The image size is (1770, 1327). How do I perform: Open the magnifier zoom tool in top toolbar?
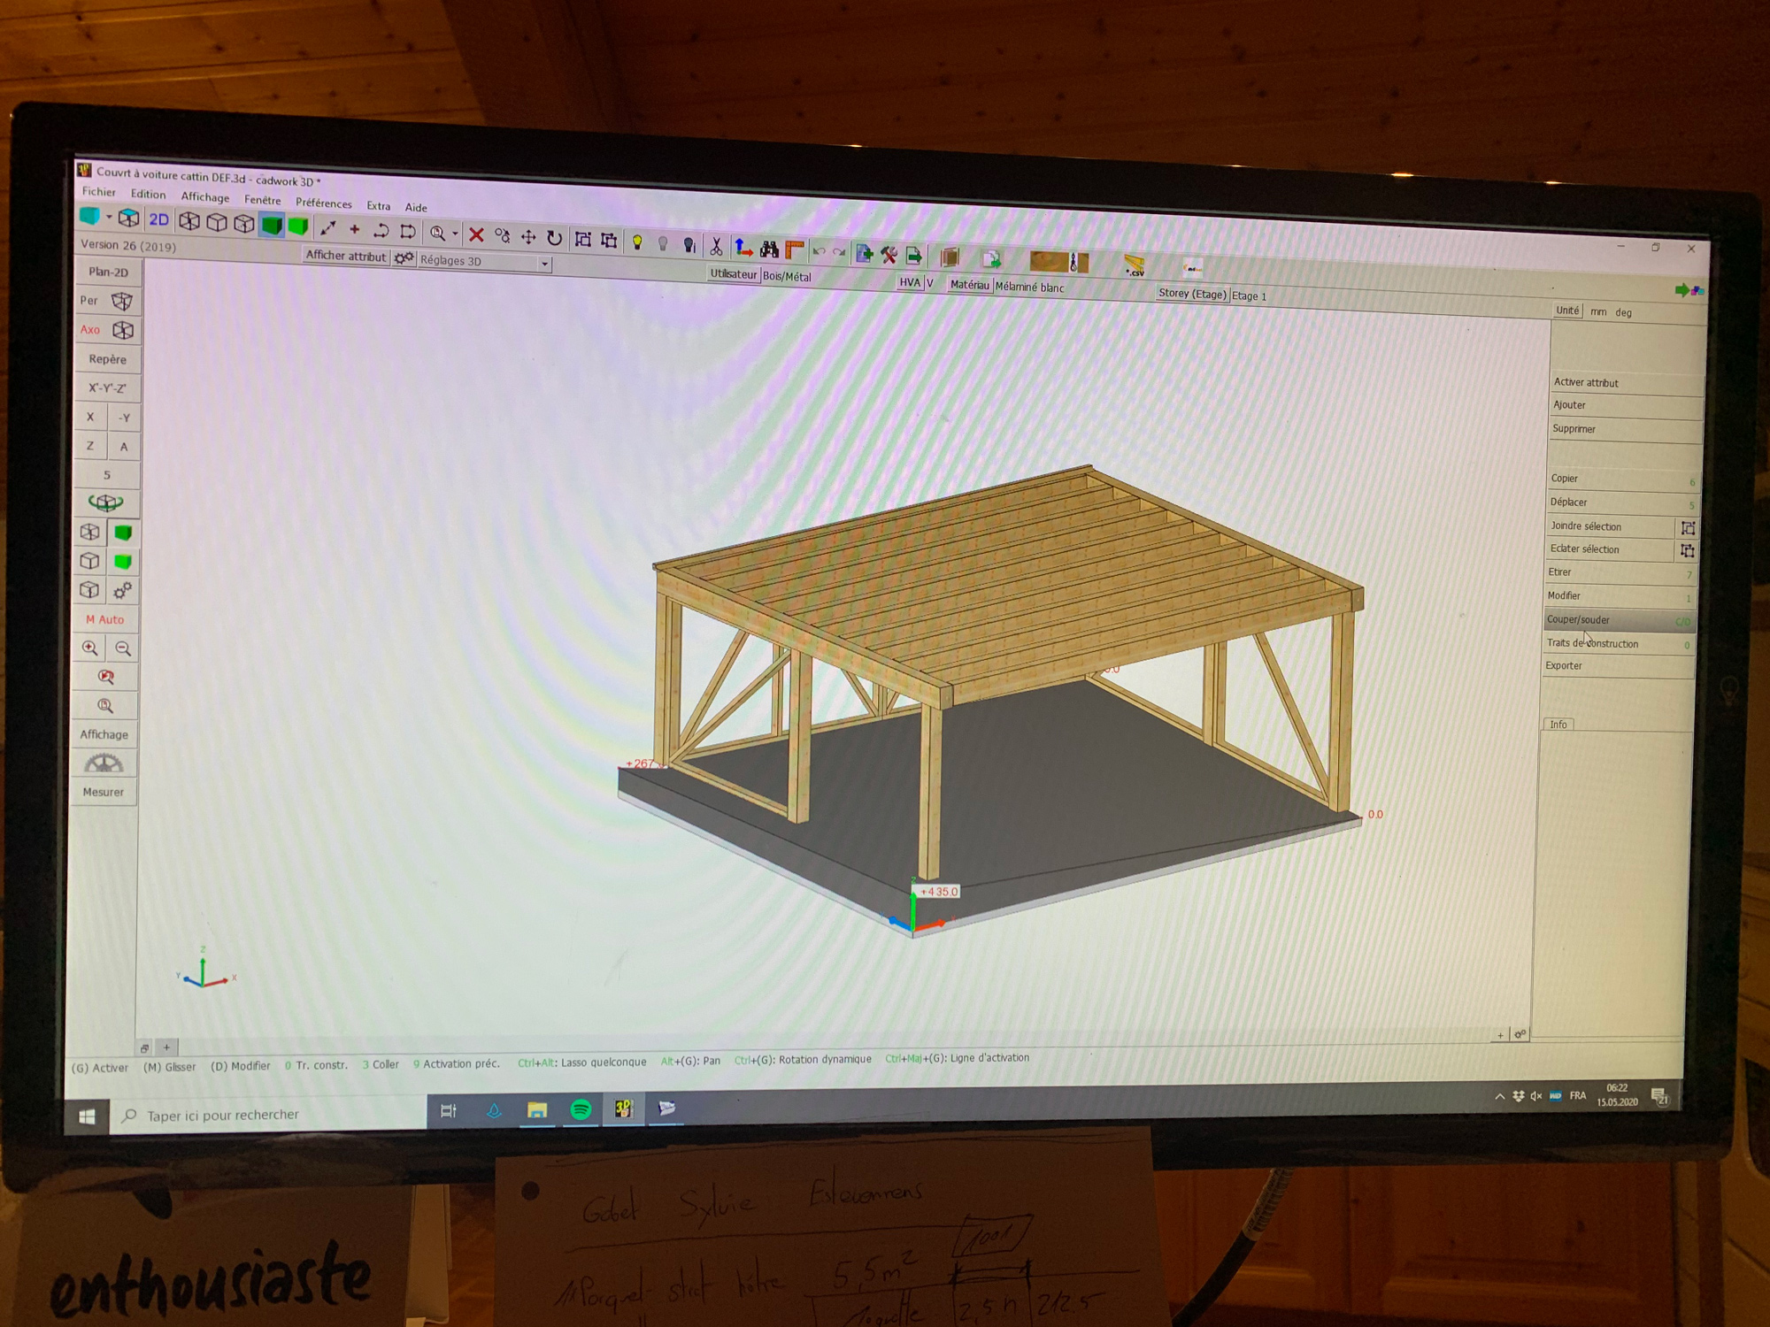point(437,233)
